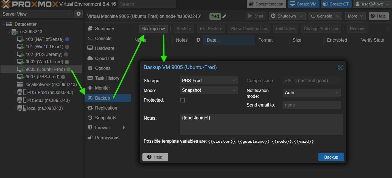Open the Storage dropdown showing PBS-Fred
Viewport: 392px width, 178px height.
209,81
